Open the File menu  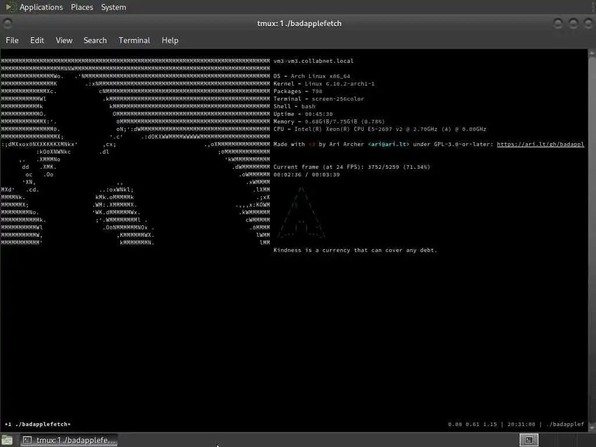coord(12,40)
